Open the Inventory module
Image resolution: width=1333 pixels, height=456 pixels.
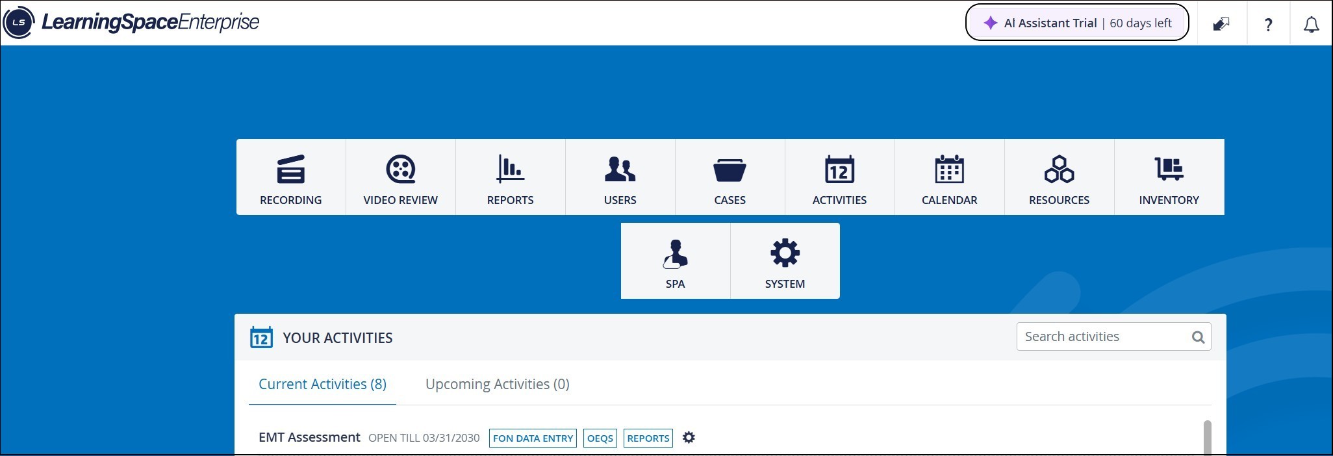(1169, 177)
